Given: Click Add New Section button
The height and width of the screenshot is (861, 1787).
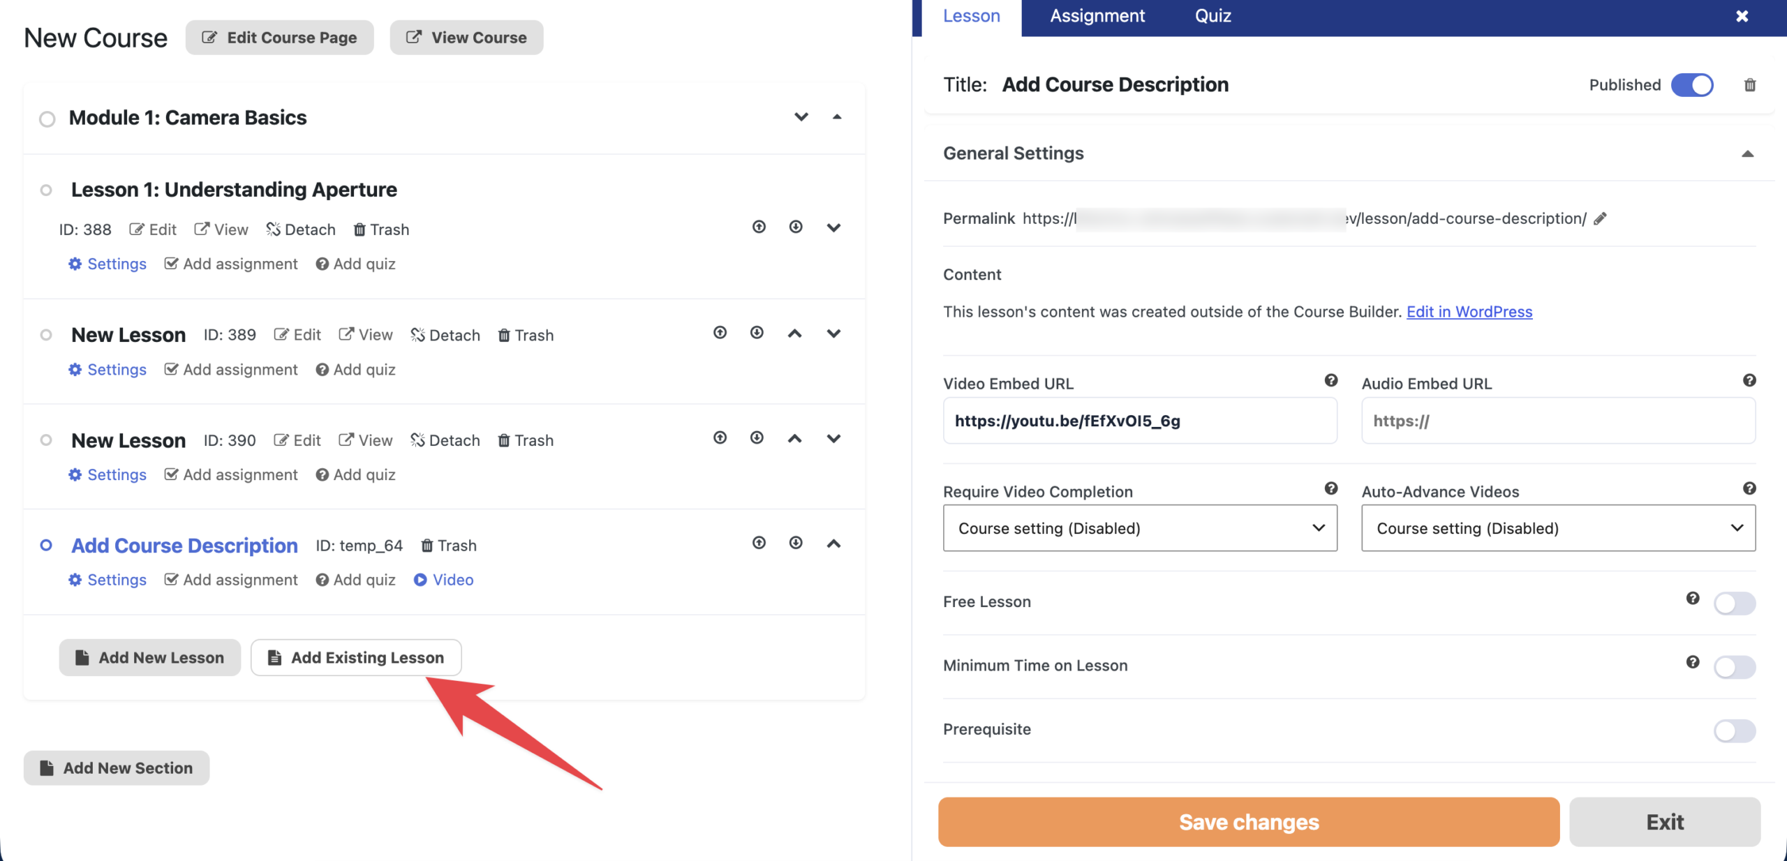Looking at the screenshot, I should 117,768.
